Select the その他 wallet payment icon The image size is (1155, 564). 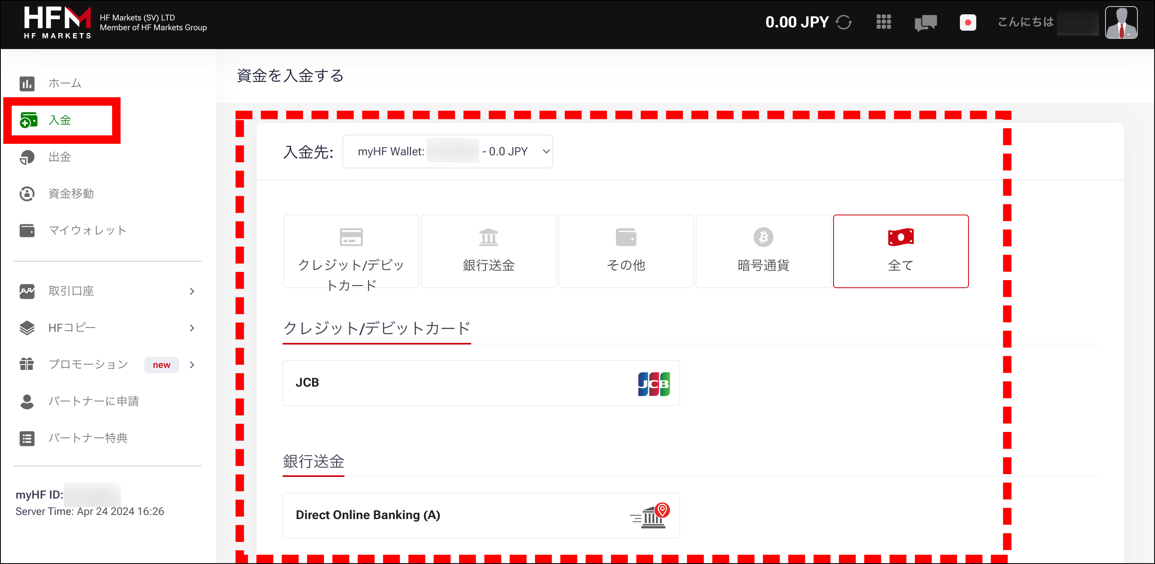[626, 251]
